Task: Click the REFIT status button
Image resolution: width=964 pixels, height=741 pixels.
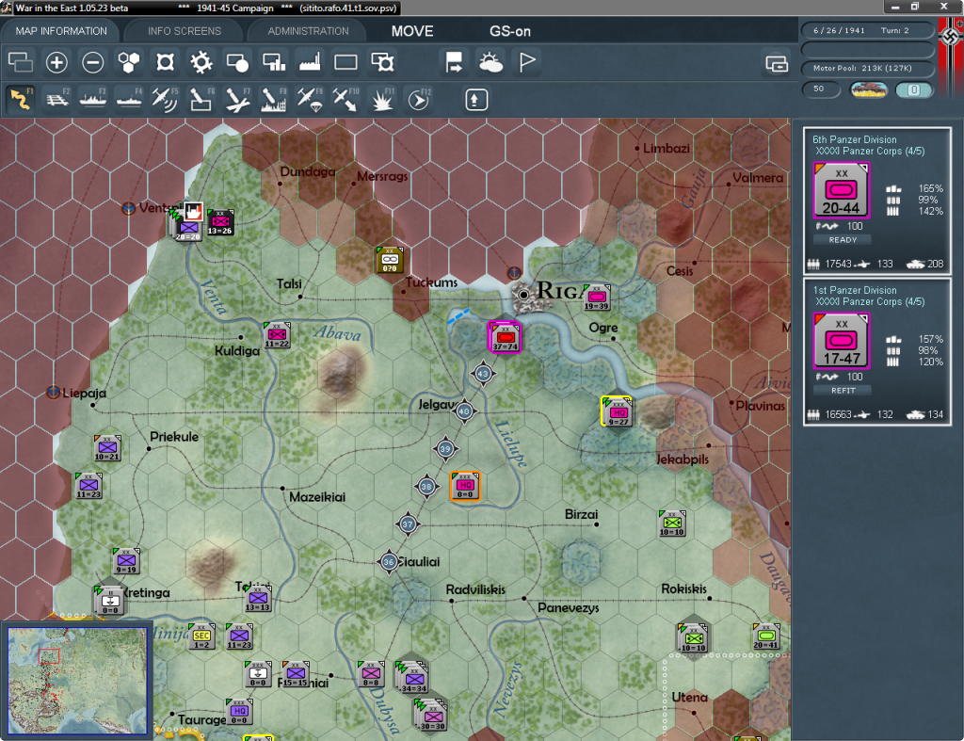Action: click(843, 391)
